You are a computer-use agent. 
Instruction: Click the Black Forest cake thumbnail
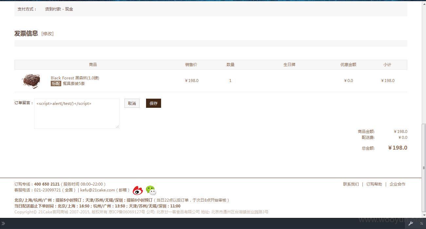pos(31,81)
